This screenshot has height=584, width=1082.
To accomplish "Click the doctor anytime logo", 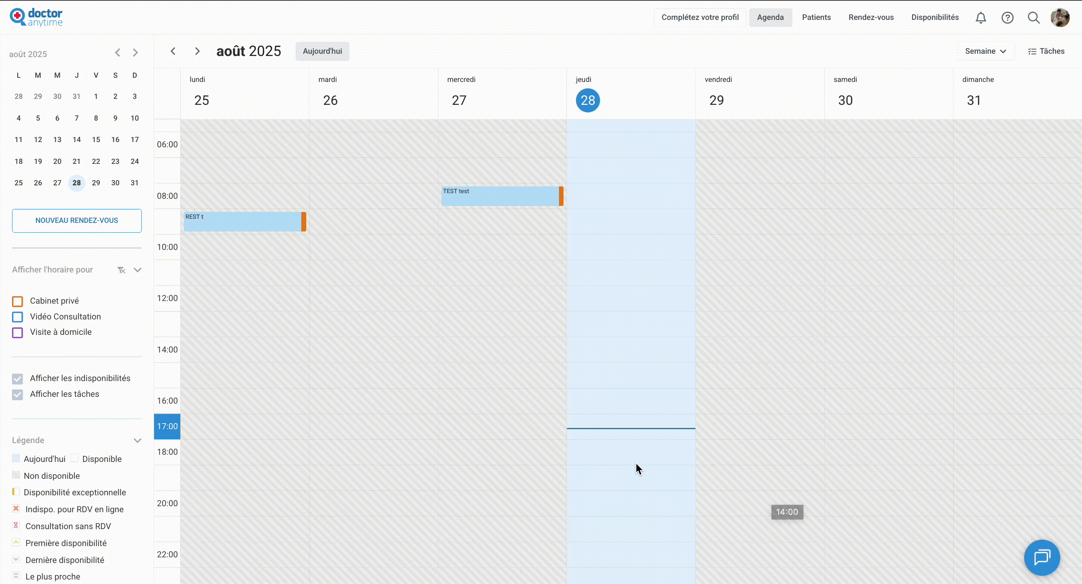I will tap(36, 17).
